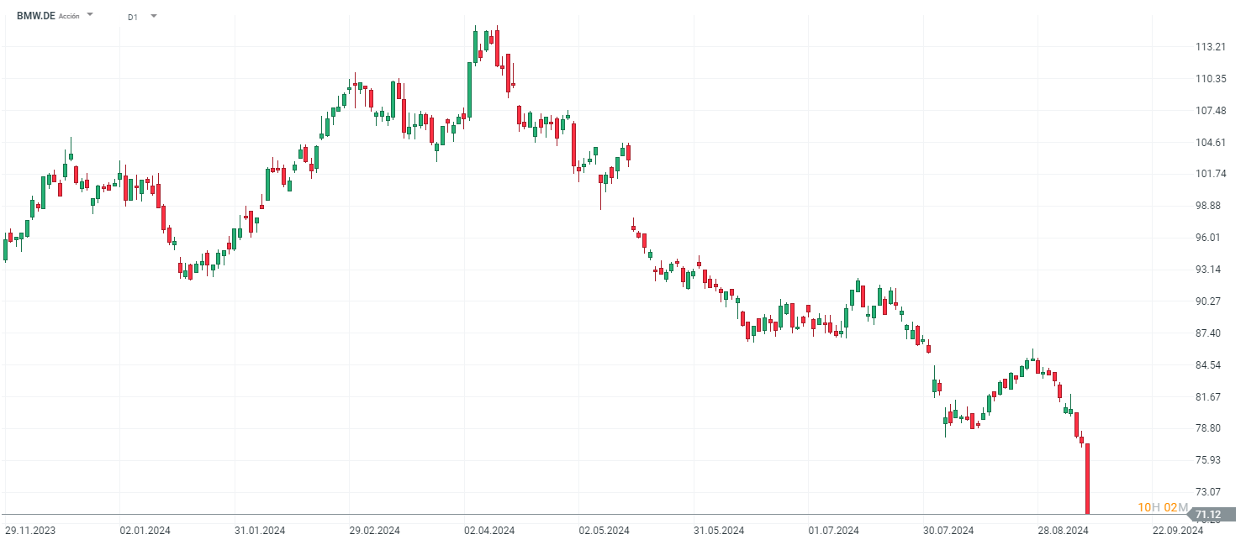
Task: Select the 31.05.2024 date on time axis
Action: click(x=719, y=531)
